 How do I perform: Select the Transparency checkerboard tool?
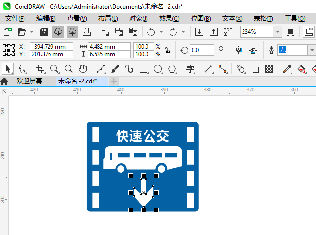click(269, 69)
